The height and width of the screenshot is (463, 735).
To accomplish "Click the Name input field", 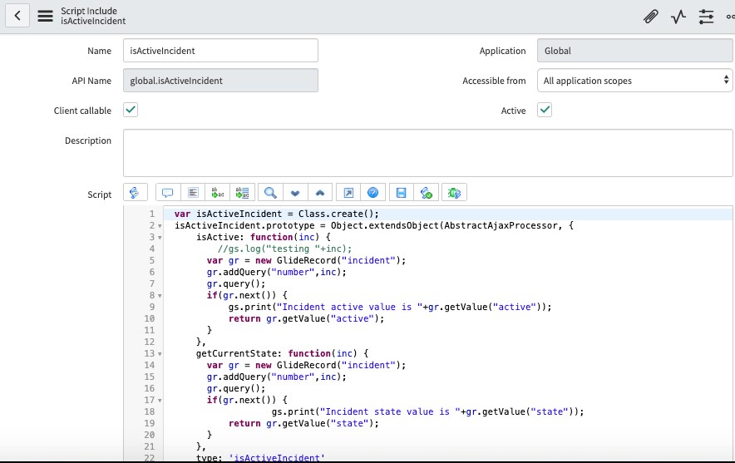I will [x=220, y=51].
